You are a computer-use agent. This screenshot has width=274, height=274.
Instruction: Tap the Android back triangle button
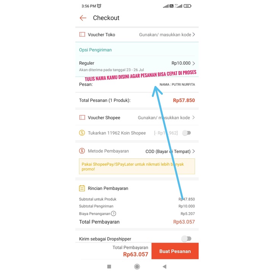point(164,267)
